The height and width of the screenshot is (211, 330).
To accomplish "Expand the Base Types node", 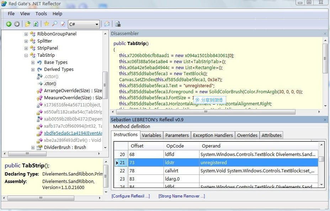I will pos(33,62).
